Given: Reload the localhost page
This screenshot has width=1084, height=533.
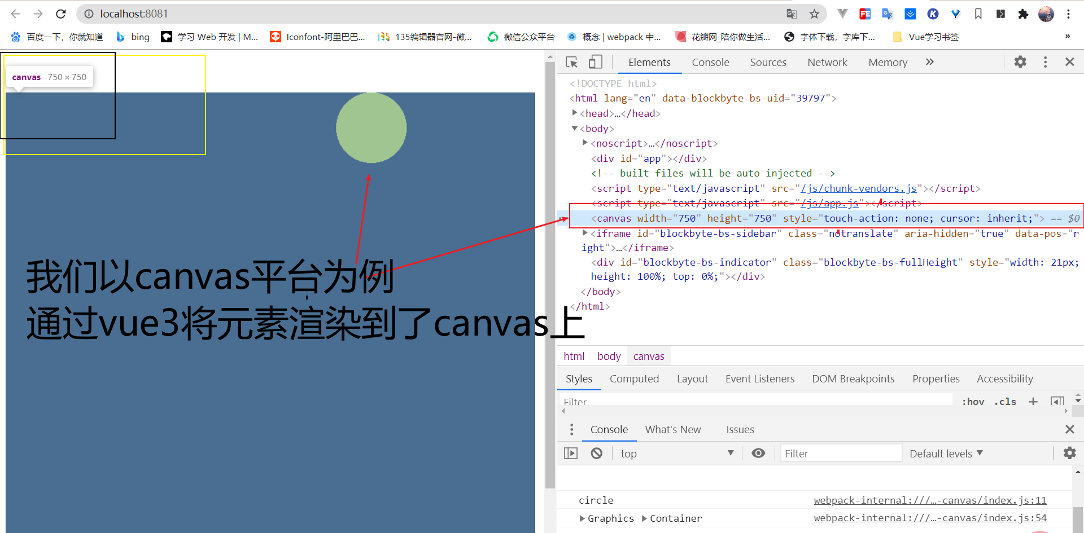Looking at the screenshot, I should click(61, 14).
